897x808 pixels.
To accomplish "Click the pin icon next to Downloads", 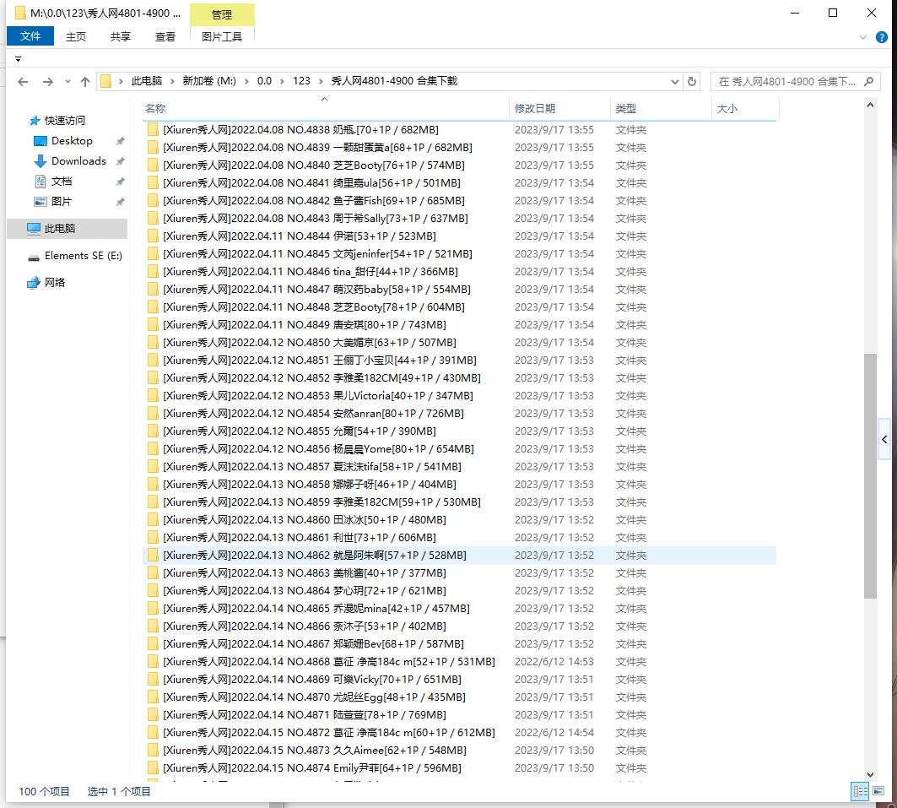I will tap(120, 161).
